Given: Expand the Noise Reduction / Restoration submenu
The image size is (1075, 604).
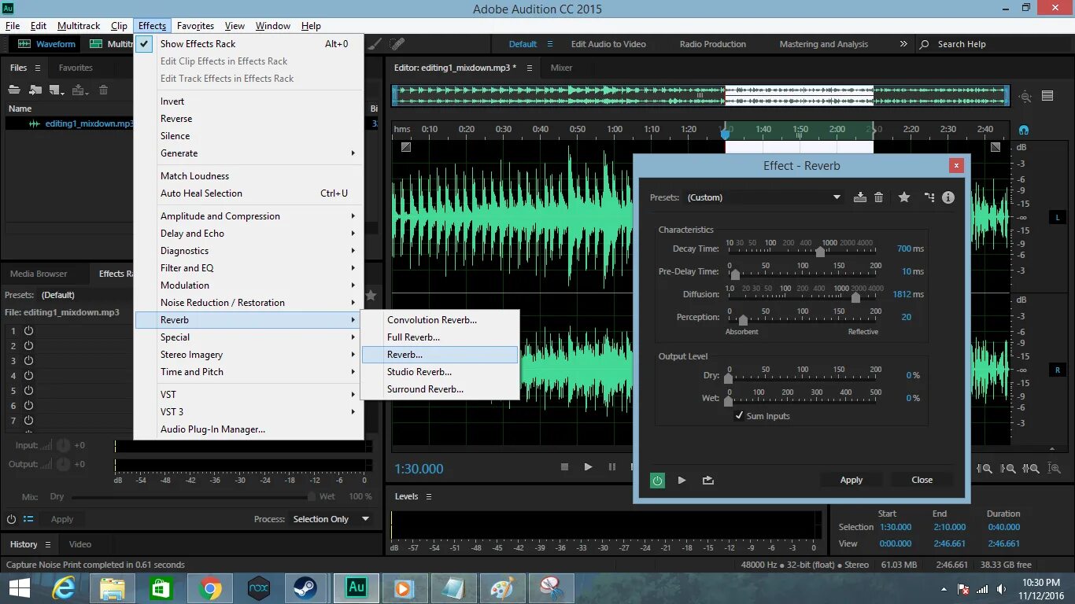Looking at the screenshot, I should pyautogui.click(x=249, y=303).
